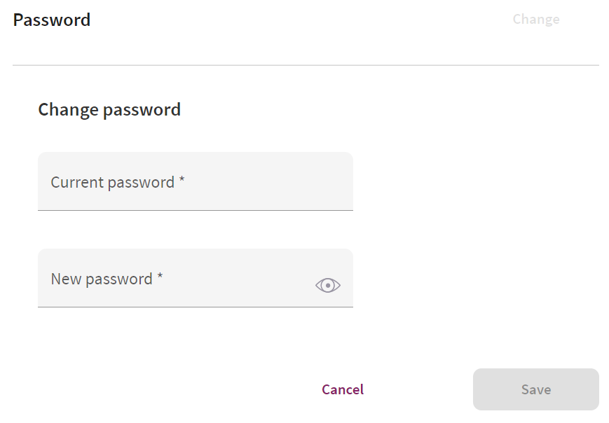Screen dimensions: 609x423
Task: Cancel the password change
Action: [x=343, y=389]
